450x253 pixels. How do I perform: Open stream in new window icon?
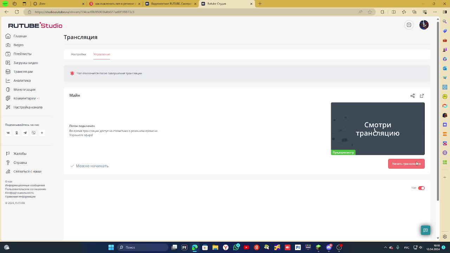click(422, 96)
